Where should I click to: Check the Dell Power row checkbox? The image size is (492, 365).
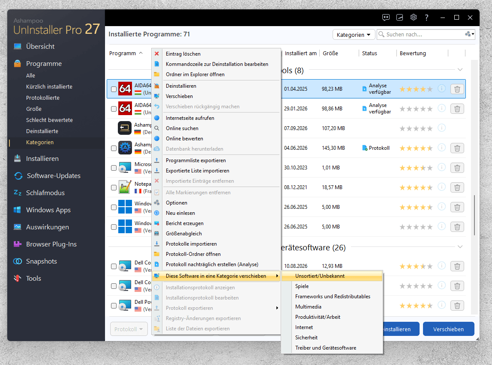coord(114,306)
